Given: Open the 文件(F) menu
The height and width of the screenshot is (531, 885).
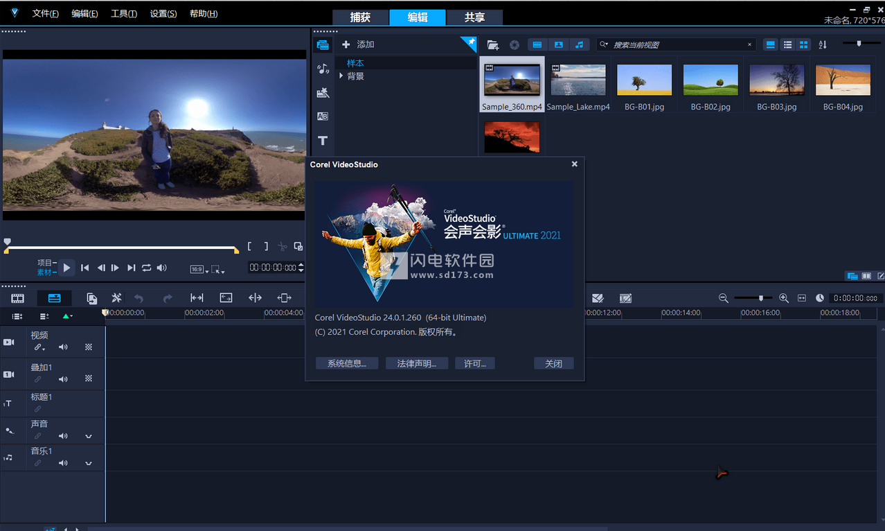Looking at the screenshot, I should point(45,14).
